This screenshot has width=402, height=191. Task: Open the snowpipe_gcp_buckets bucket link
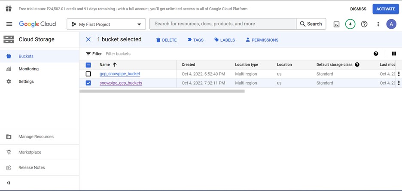(x=121, y=83)
